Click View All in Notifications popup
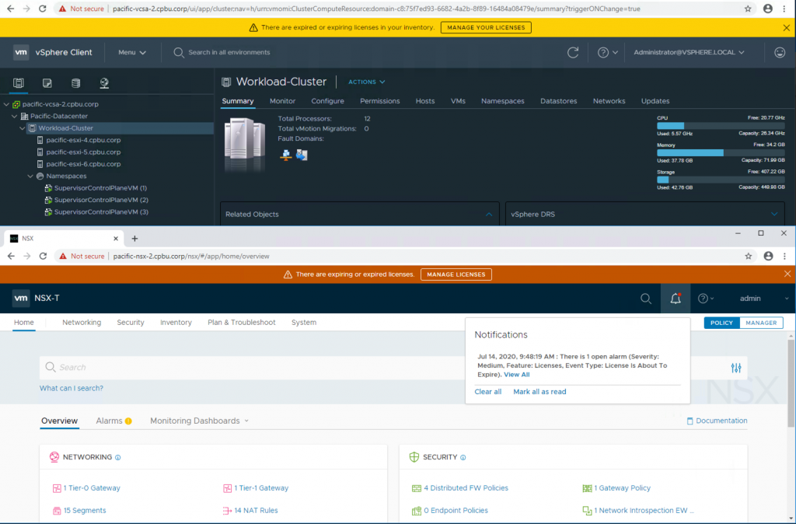 tap(516, 375)
